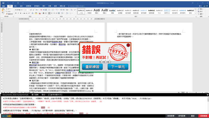This screenshot has height=119, width=209.
Task: Close the 錯誤 popup with red X
Action: (128, 45)
